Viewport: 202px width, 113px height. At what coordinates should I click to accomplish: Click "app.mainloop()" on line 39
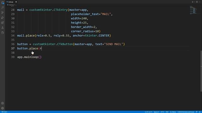click(29, 57)
